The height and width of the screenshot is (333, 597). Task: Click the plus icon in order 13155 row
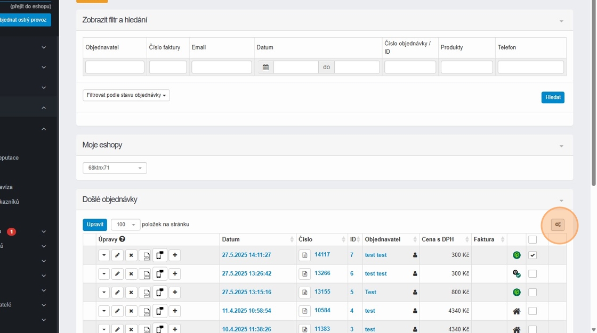tap(174, 293)
